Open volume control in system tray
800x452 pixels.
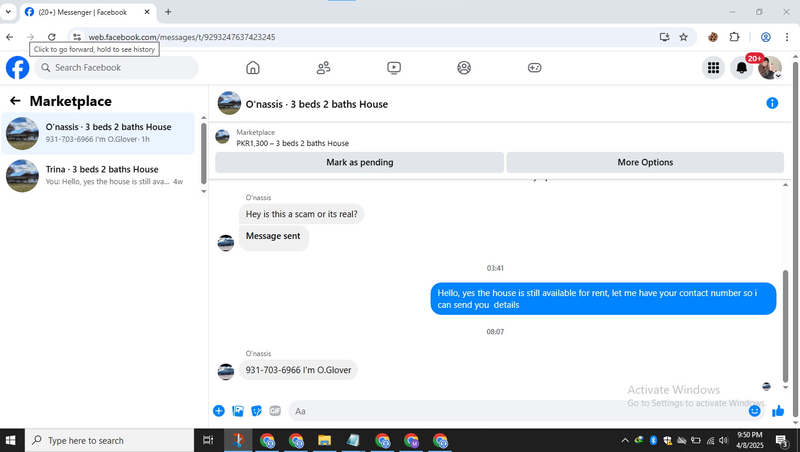pos(724,440)
